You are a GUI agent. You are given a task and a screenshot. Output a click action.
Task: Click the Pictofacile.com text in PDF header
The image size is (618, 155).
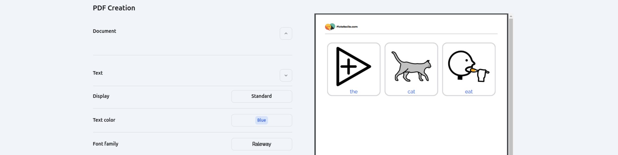347,27
